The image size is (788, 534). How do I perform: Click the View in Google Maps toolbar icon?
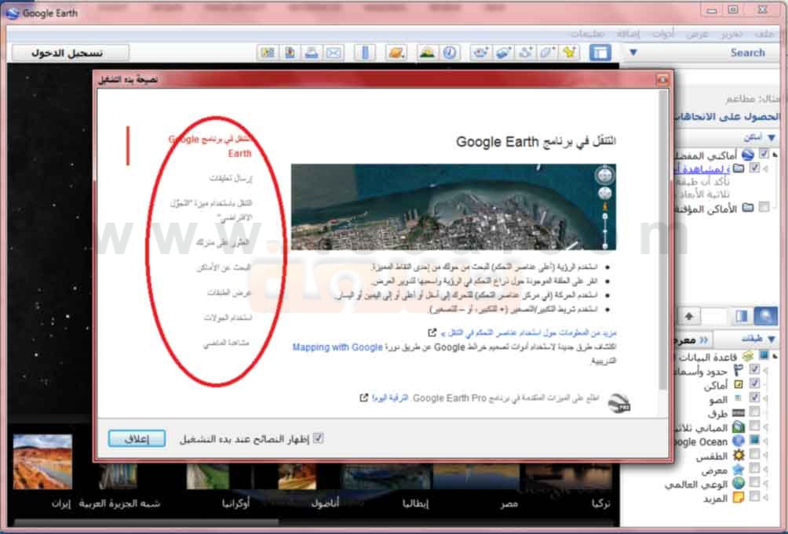tap(268, 53)
